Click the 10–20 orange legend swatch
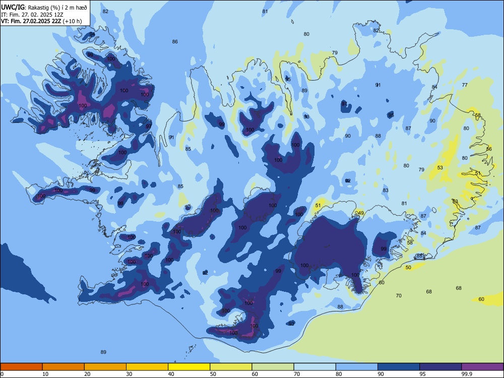The image size is (504, 378). pos(64,367)
